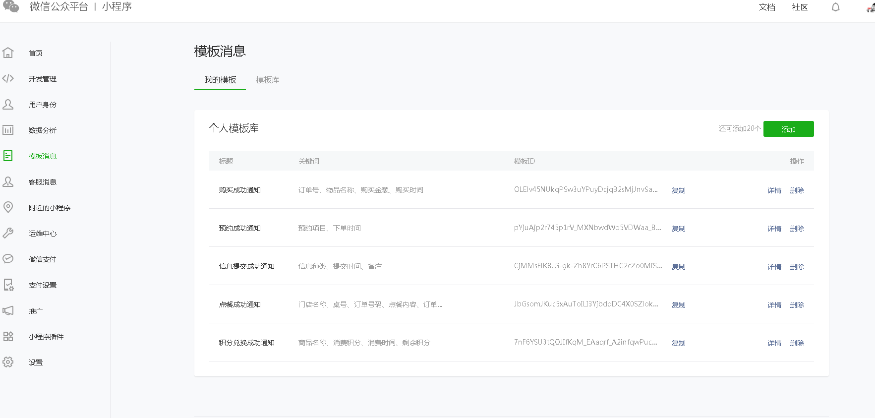Open the 文档 link in header

pyautogui.click(x=766, y=7)
